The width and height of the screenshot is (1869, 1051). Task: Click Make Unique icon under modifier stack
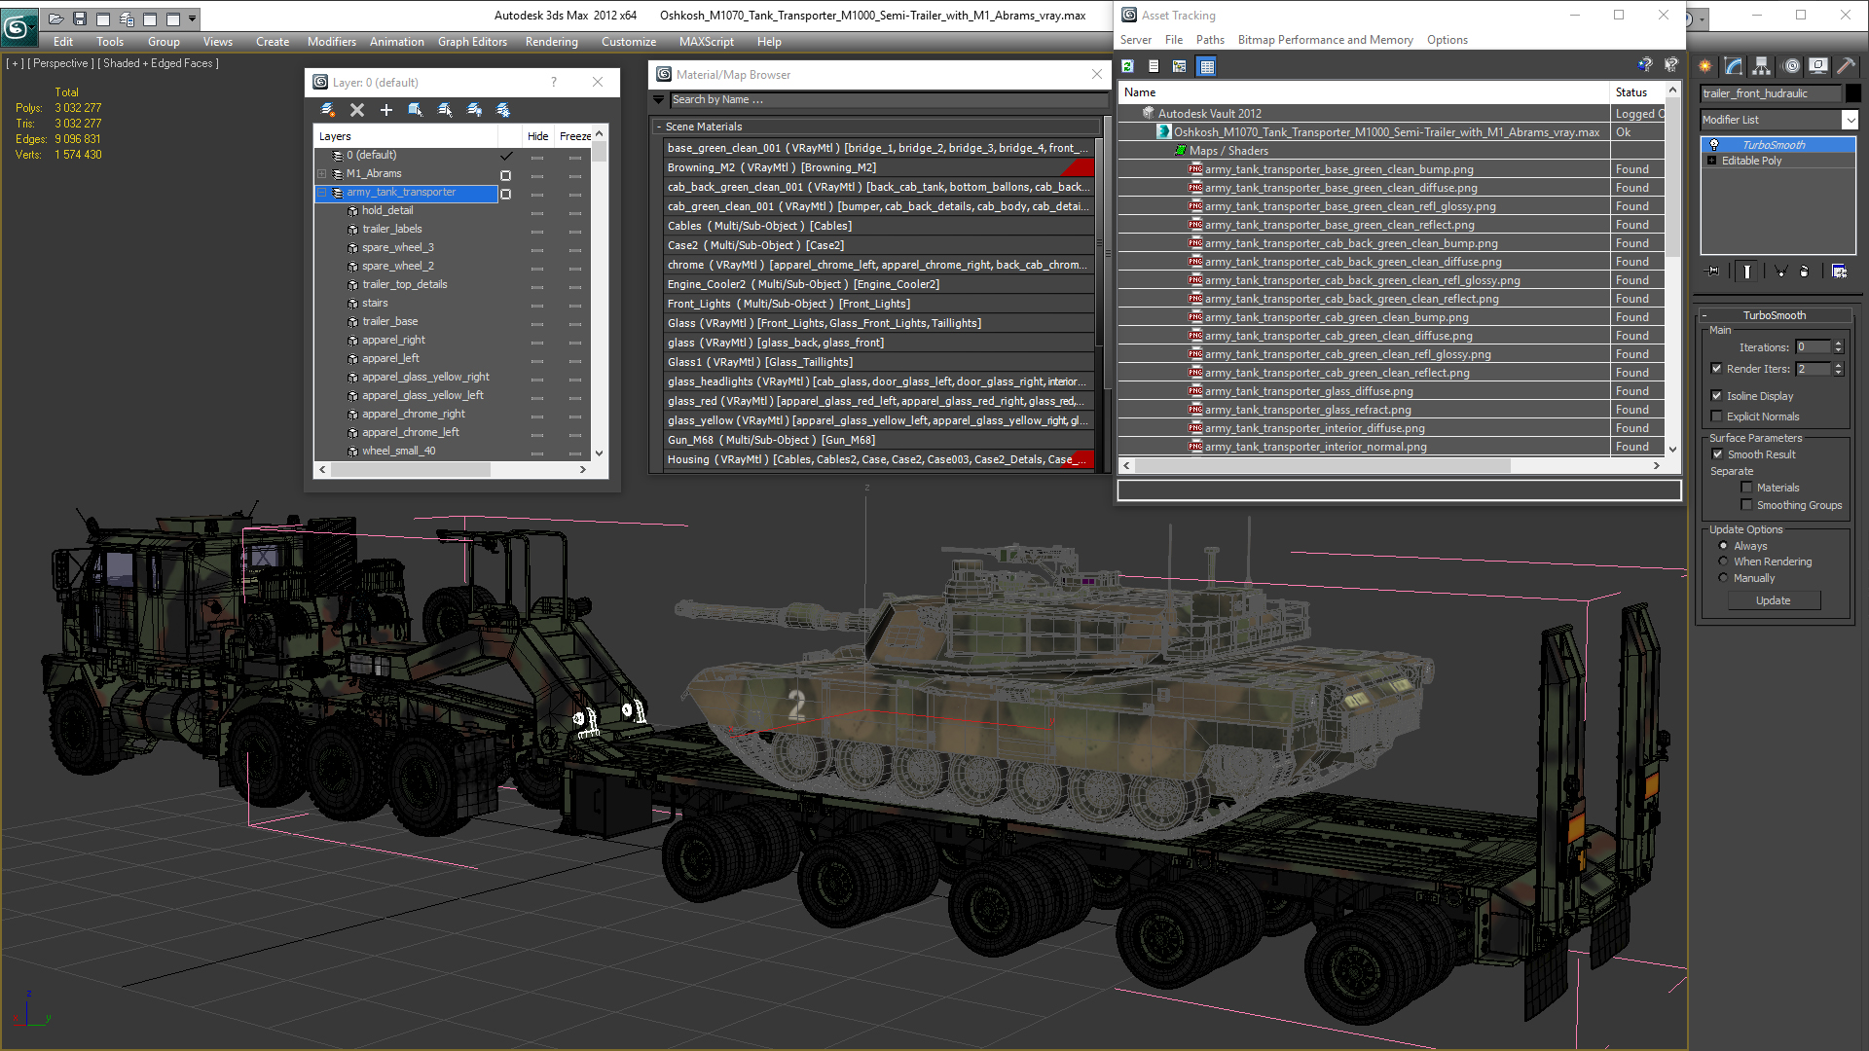(x=1780, y=272)
